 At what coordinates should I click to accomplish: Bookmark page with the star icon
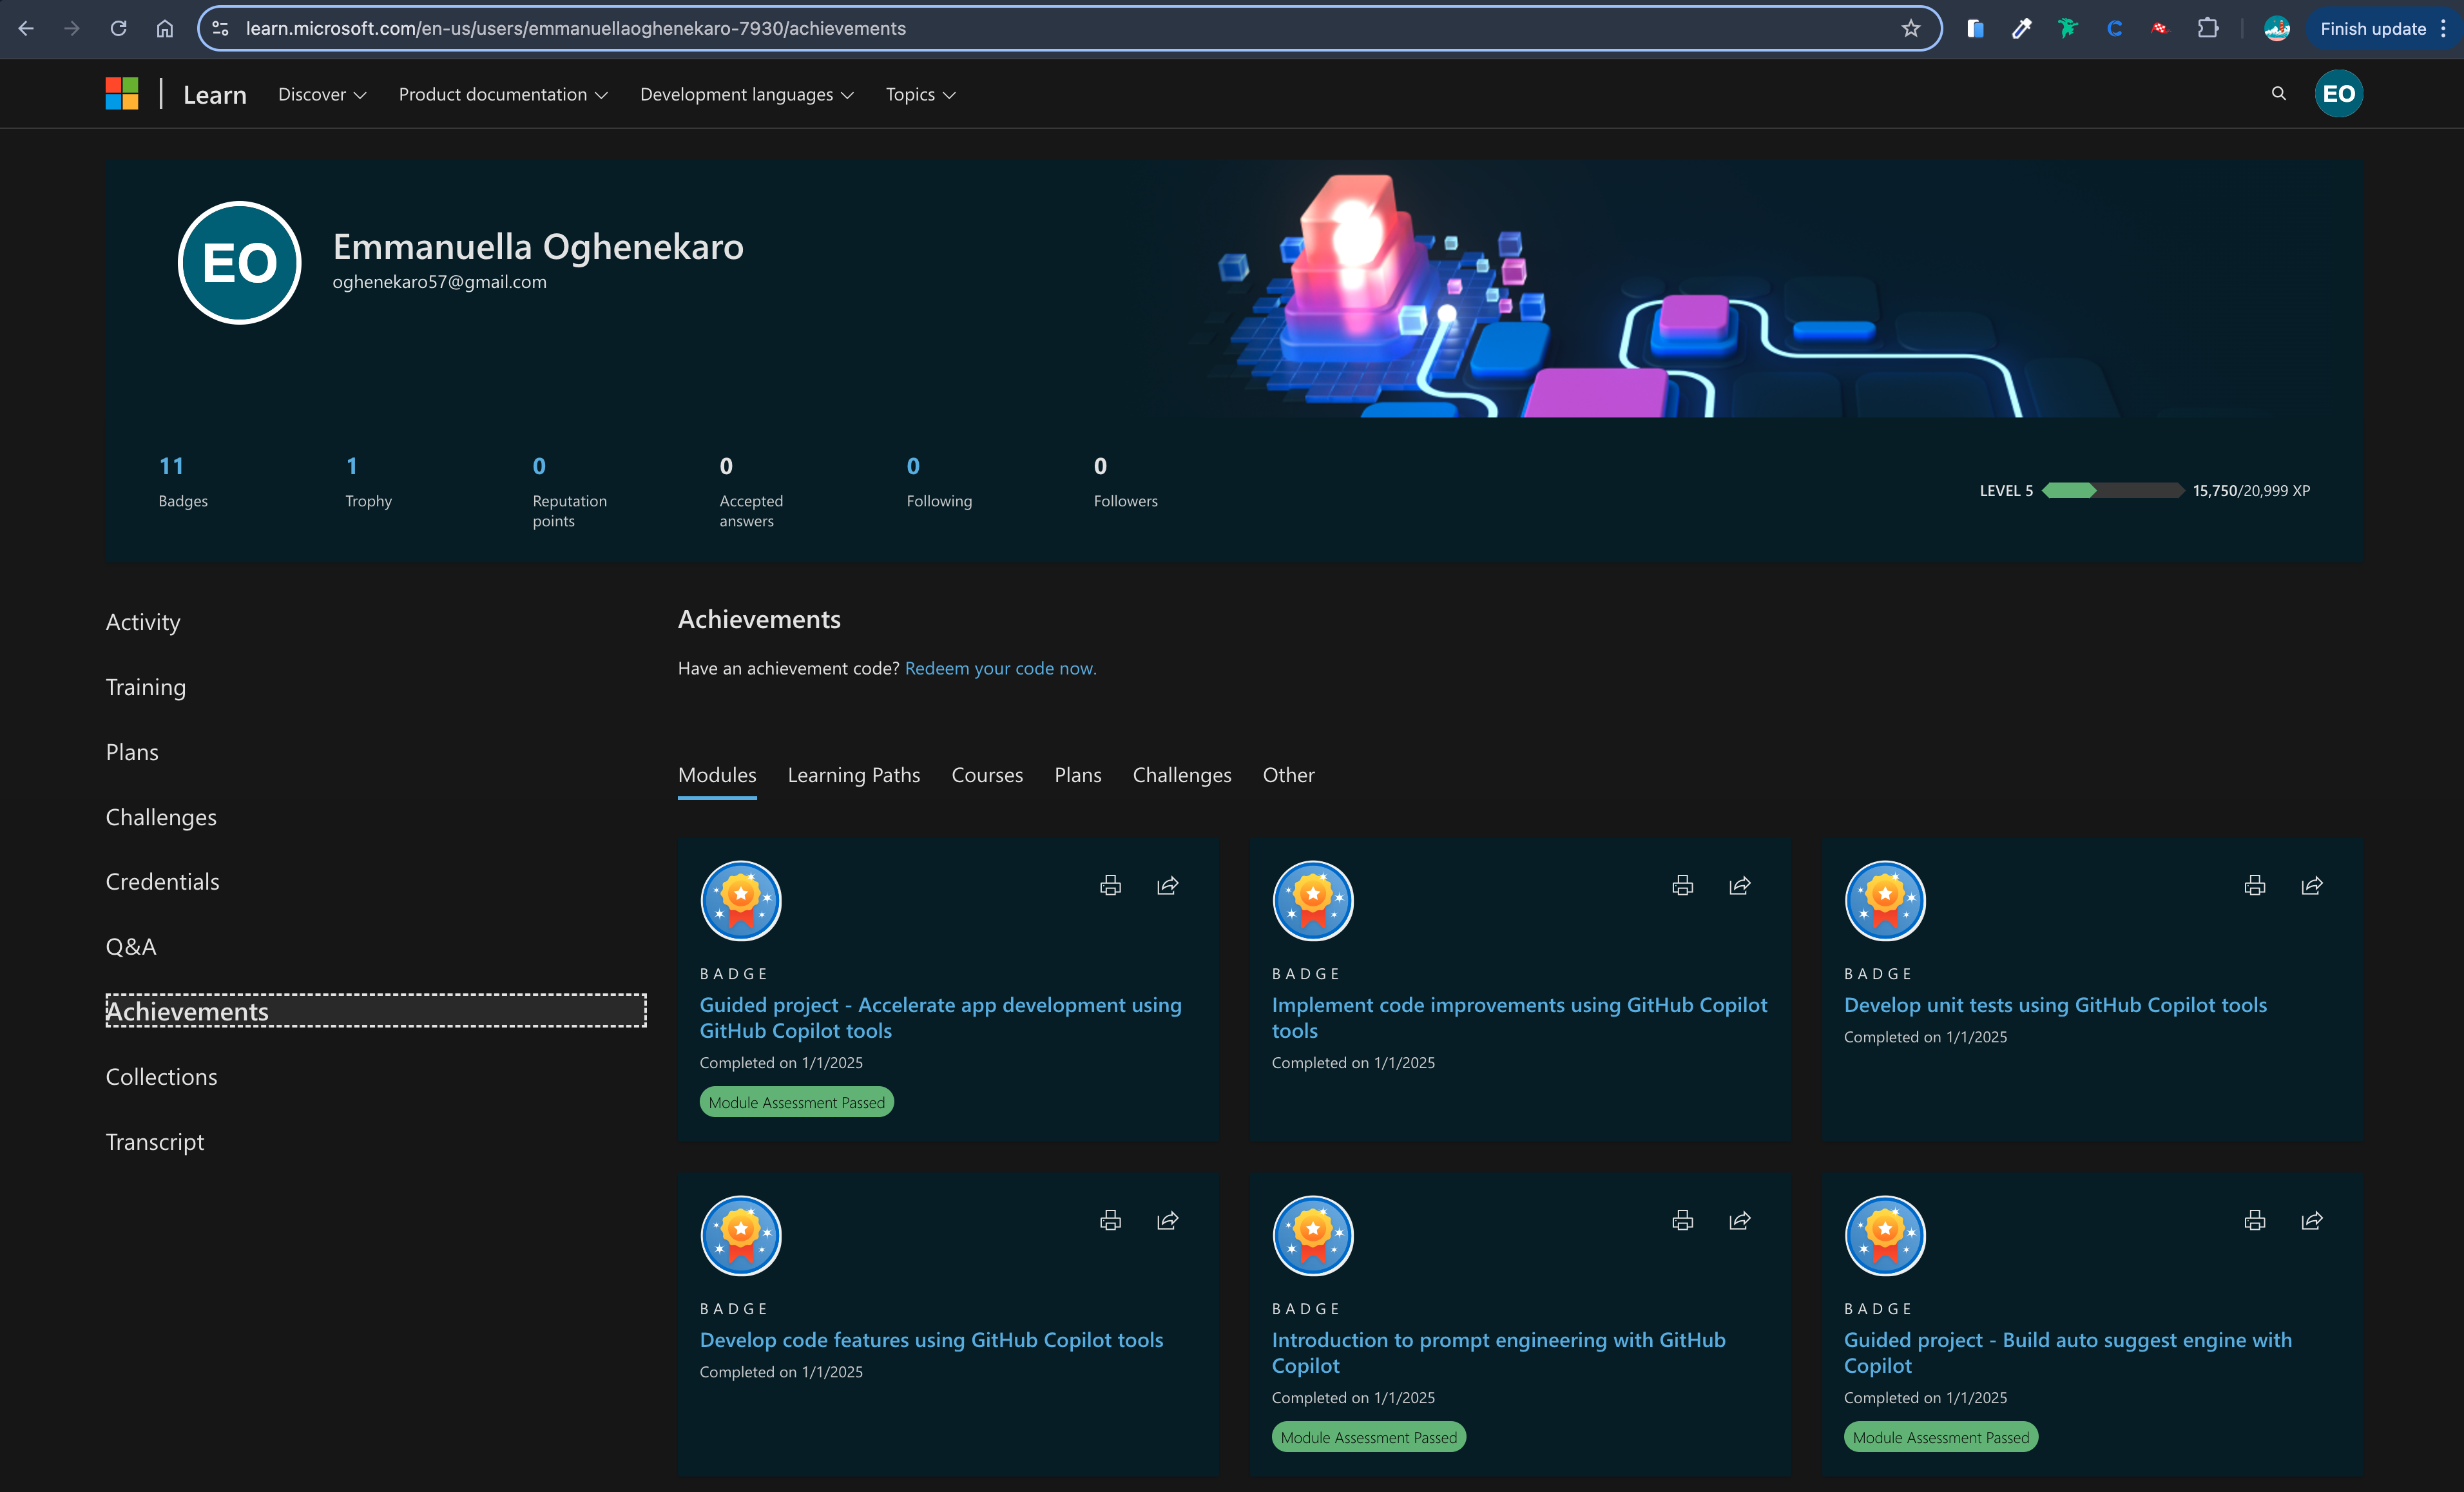tap(1911, 28)
